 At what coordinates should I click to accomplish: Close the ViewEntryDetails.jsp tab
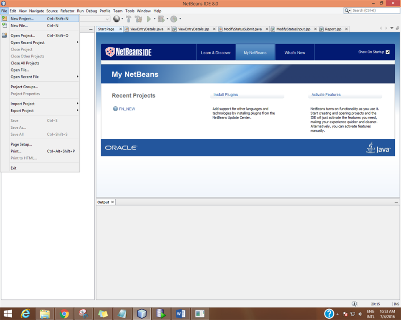[214, 29]
